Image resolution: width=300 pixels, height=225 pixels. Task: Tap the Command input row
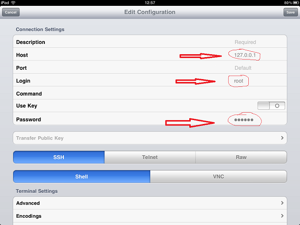click(x=195, y=94)
